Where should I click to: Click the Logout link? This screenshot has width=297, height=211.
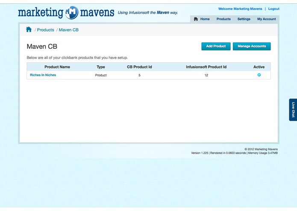[x=273, y=9]
